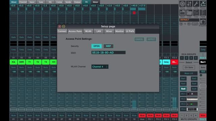Screen dimensions: 216x121
Task: Select the red FX 4 channel label
Action: click(174, 62)
